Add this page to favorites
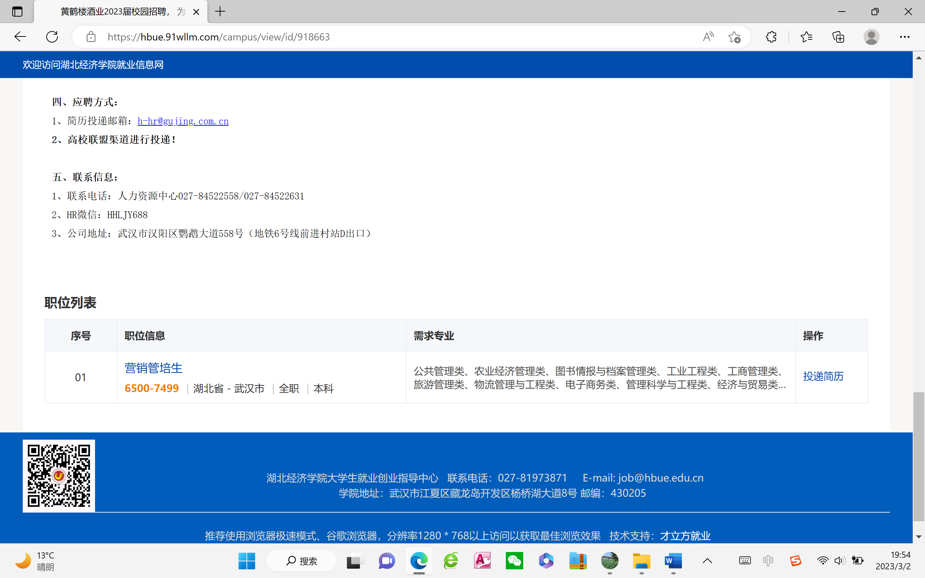The width and height of the screenshot is (925, 578). point(734,37)
